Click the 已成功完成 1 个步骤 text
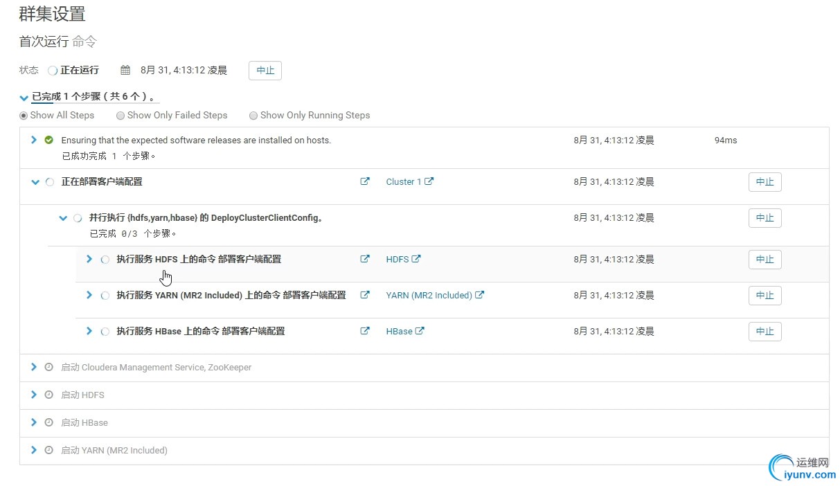Screen dimensions: 840x486 (109, 156)
